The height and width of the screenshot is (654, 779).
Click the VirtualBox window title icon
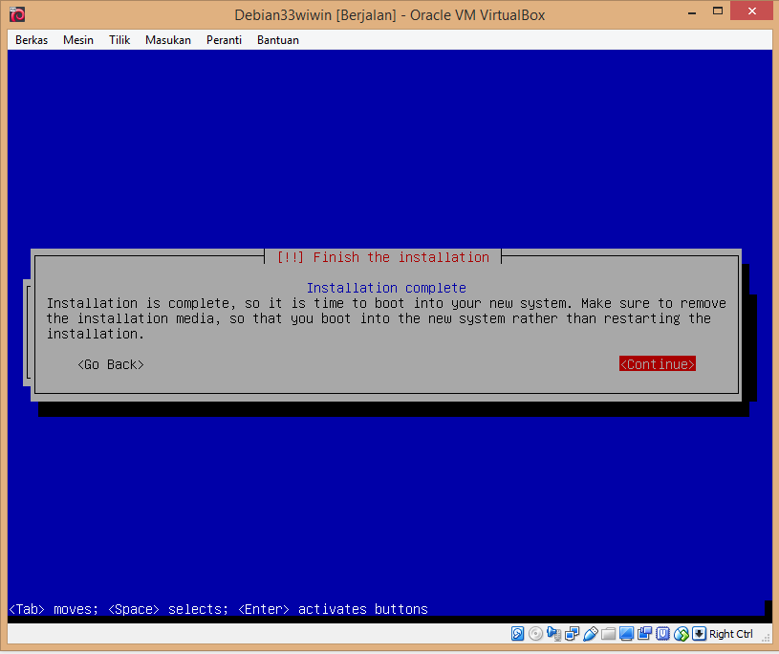(17, 14)
